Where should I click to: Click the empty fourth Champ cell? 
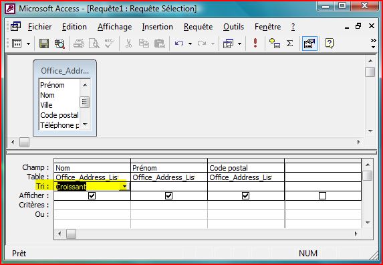click(x=323, y=168)
